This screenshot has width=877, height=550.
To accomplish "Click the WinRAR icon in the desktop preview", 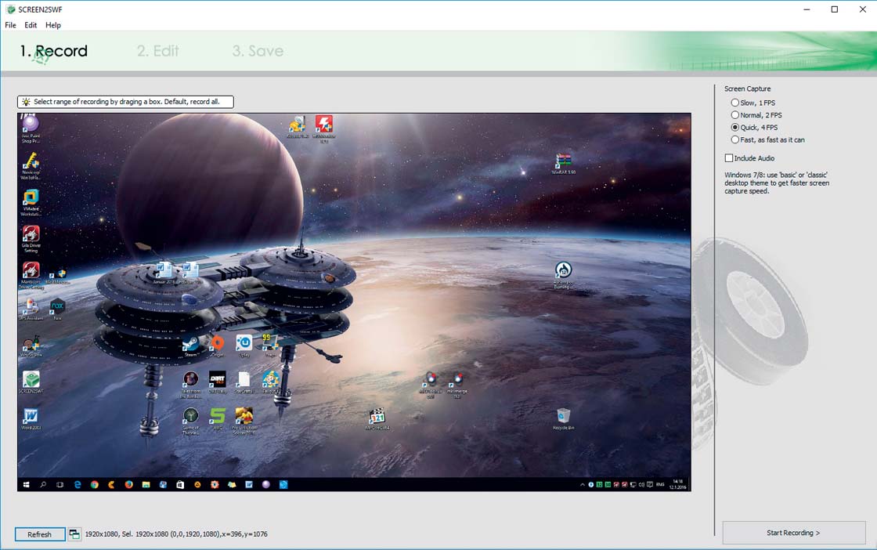I will pyautogui.click(x=563, y=161).
